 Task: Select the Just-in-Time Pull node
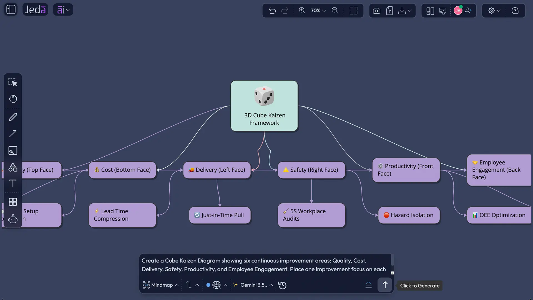point(220,215)
